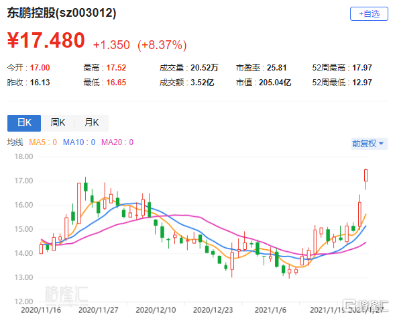
Task: Switch to 月K tab
Action: pyautogui.click(x=91, y=123)
